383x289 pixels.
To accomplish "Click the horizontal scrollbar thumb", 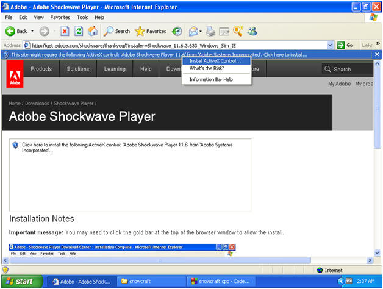I will pyautogui.click(x=160, y=260).
